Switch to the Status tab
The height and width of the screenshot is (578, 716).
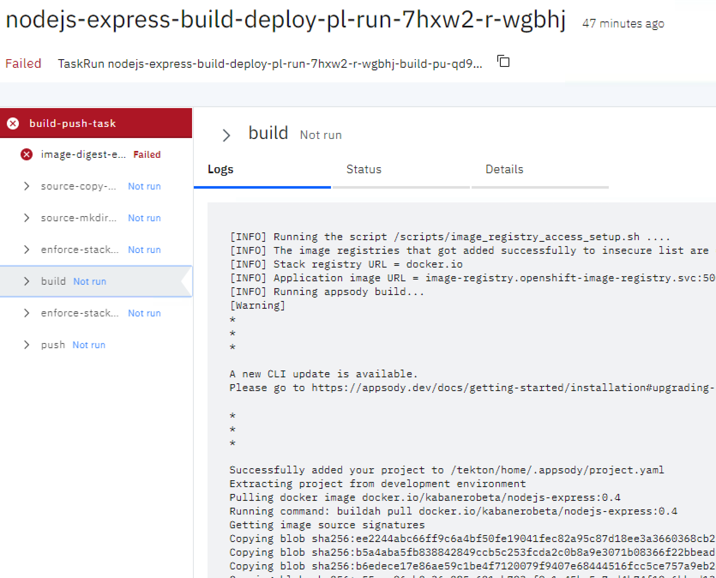coord(364,169)
